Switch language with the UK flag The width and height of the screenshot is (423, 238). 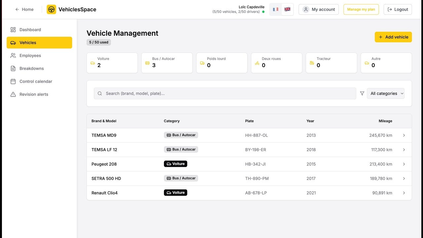coord(287,9)
